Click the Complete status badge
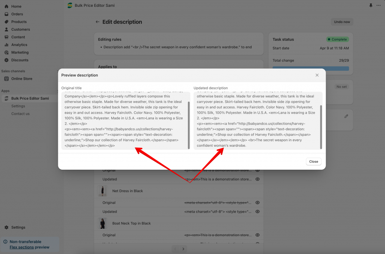Screen dimensions: 385x254 (x=337, y=39)
